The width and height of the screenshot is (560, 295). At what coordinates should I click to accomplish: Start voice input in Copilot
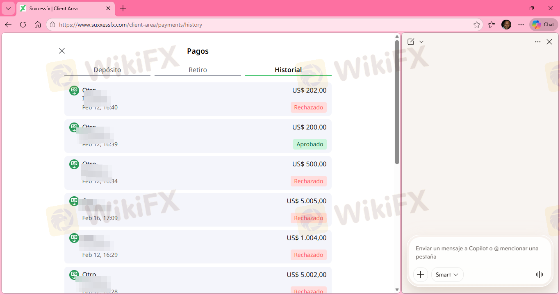pos(540,275)
